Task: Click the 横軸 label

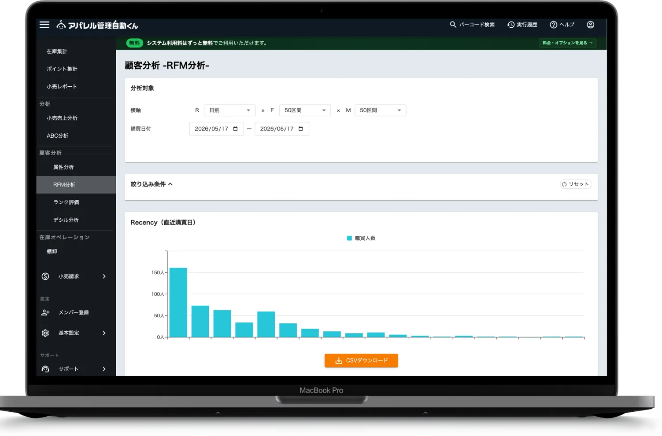Action: (136, 110)
